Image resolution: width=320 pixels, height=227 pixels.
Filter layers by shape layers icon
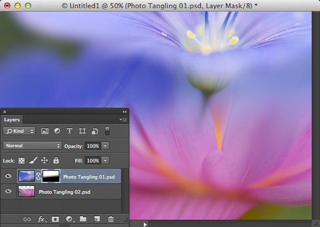[82, 131]
